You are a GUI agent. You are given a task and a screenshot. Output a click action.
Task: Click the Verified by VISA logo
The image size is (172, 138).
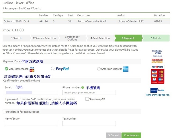tap(157, 53)
